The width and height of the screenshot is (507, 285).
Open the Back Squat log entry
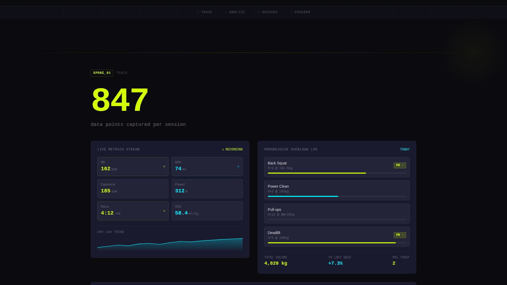coord(337,167)
